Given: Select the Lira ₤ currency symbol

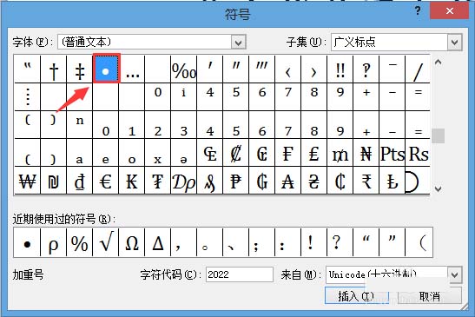Looking at the screenshot, I should (x=314, y=153).
